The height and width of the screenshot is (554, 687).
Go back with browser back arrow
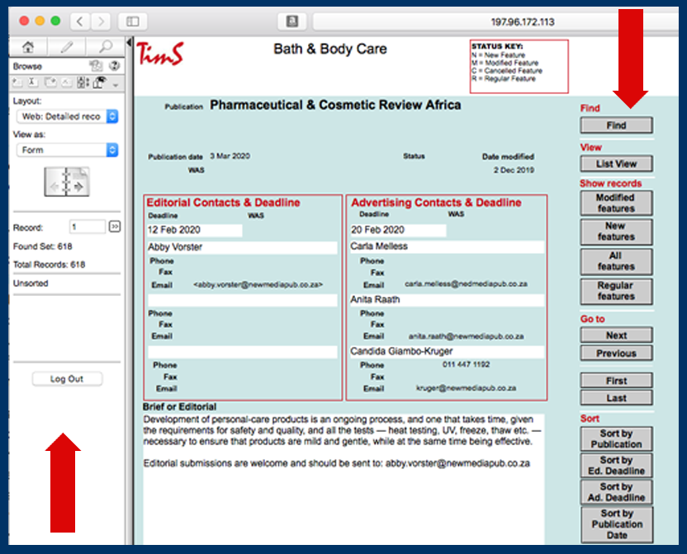[79, 21]
